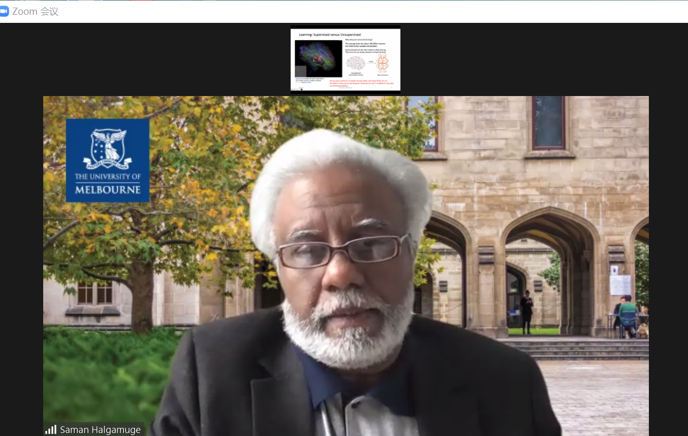688x436 pixels.
Task: Click the Zoom camera logo in title bar
Action: (x=5, y=11)
